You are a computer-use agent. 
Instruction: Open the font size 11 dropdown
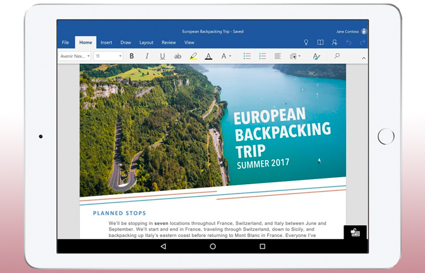pos(109,56)
